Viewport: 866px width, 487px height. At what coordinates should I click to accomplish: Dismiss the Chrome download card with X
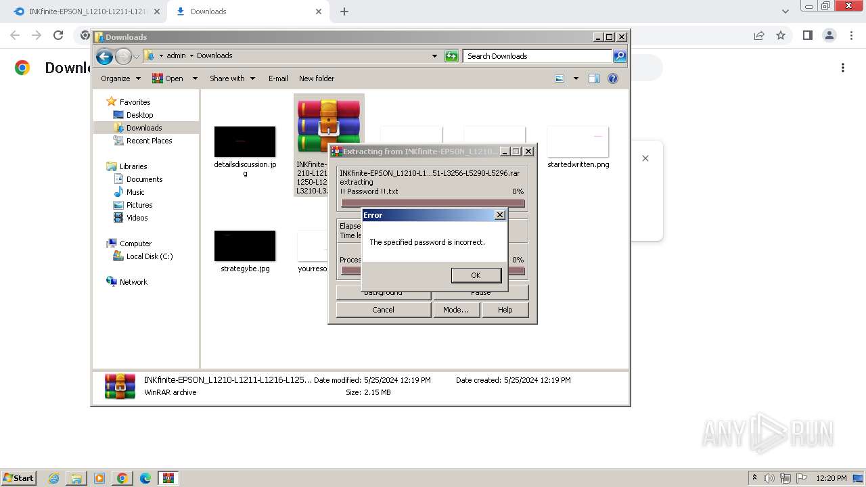click(645, 158)
